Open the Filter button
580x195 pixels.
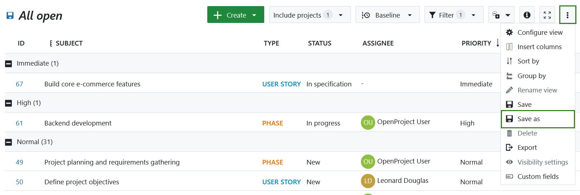[x=454, y=15]
